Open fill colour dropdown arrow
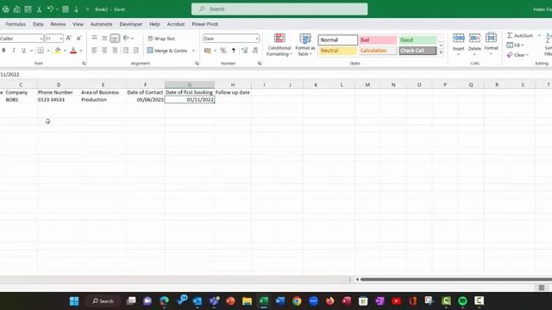The width and height of the screenshot is (552, 310). (66, 51)
